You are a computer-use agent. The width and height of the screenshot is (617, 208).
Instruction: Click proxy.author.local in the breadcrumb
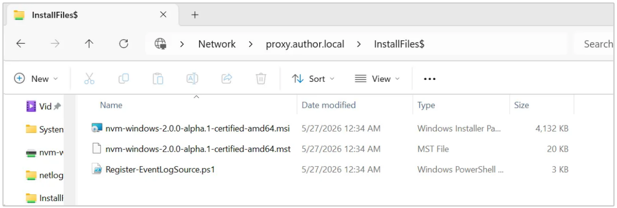click(x=305, y=44)
